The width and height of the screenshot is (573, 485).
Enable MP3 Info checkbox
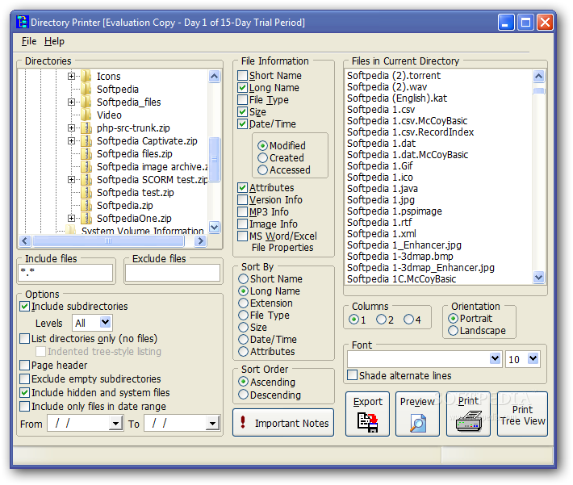[242, 211]
